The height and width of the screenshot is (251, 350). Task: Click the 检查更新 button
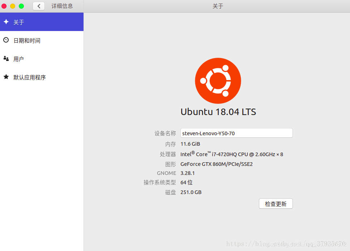coord(276,203)
